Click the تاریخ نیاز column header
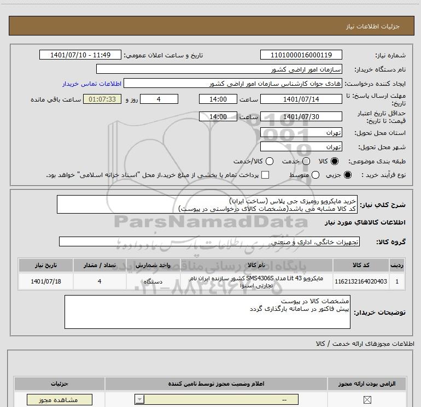421x407 pixels. pyautogui.click(x=45, y=265)
